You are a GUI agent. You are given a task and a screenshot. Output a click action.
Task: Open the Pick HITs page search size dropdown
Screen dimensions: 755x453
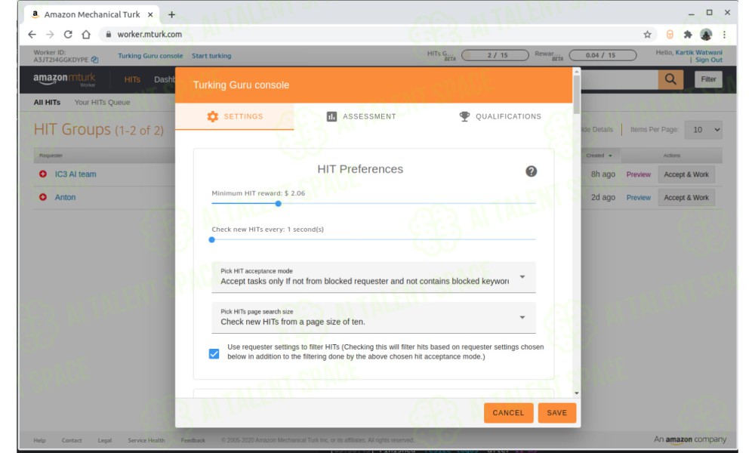(374, 317)
